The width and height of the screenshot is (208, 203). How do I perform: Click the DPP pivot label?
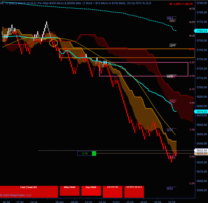(173, 46)
